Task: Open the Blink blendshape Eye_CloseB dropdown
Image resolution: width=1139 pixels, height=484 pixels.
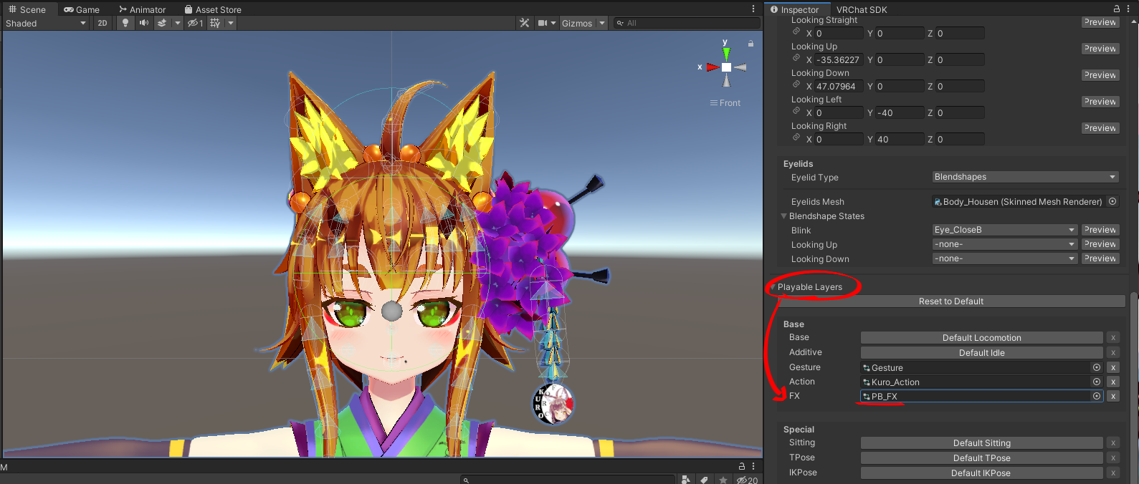Action: coord(1004,230)
